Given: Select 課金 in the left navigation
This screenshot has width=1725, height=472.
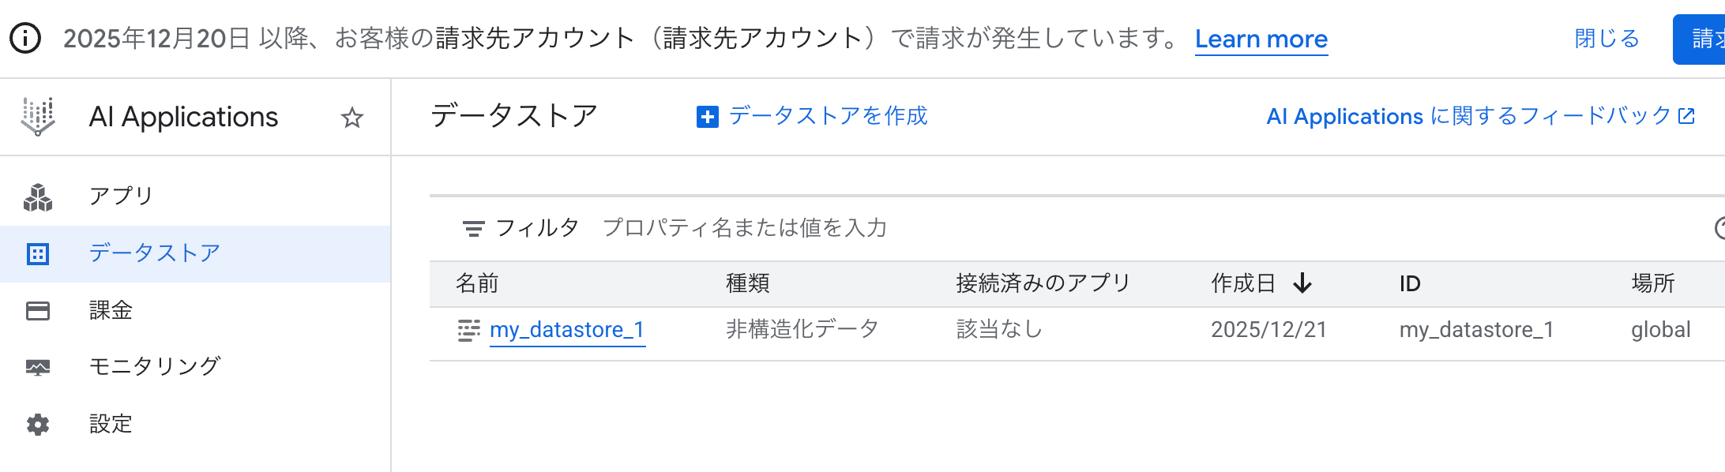Looking at the screenshot, I should (x=111, y=310).
